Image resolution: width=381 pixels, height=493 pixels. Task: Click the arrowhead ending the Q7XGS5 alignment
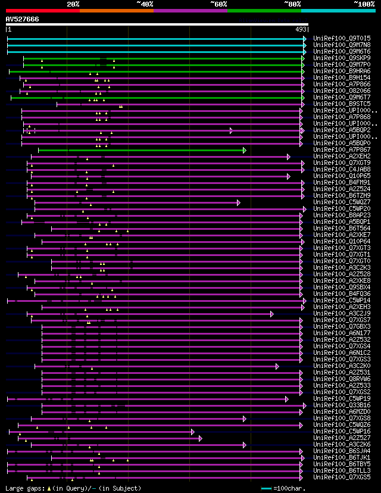(301, 478)
